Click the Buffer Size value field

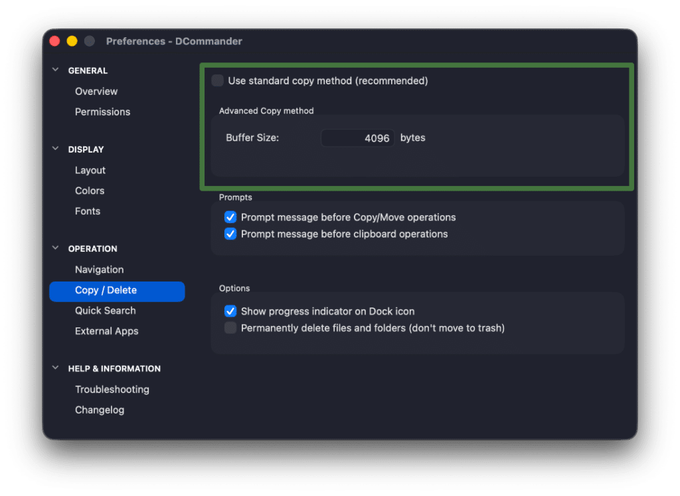357,137
